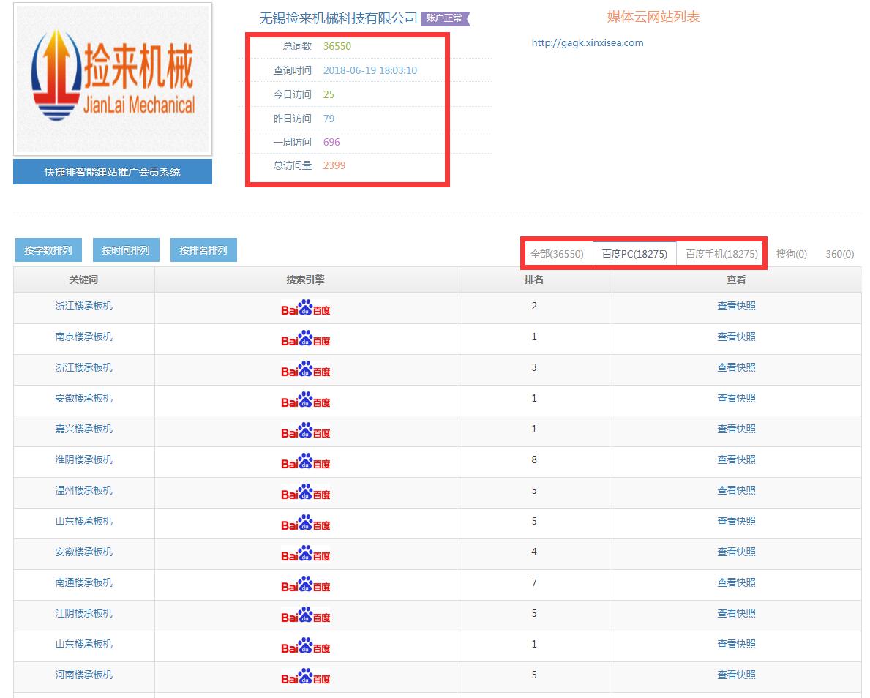Click the Baidu logo in 南京楼承板机 row

[305, 339]
